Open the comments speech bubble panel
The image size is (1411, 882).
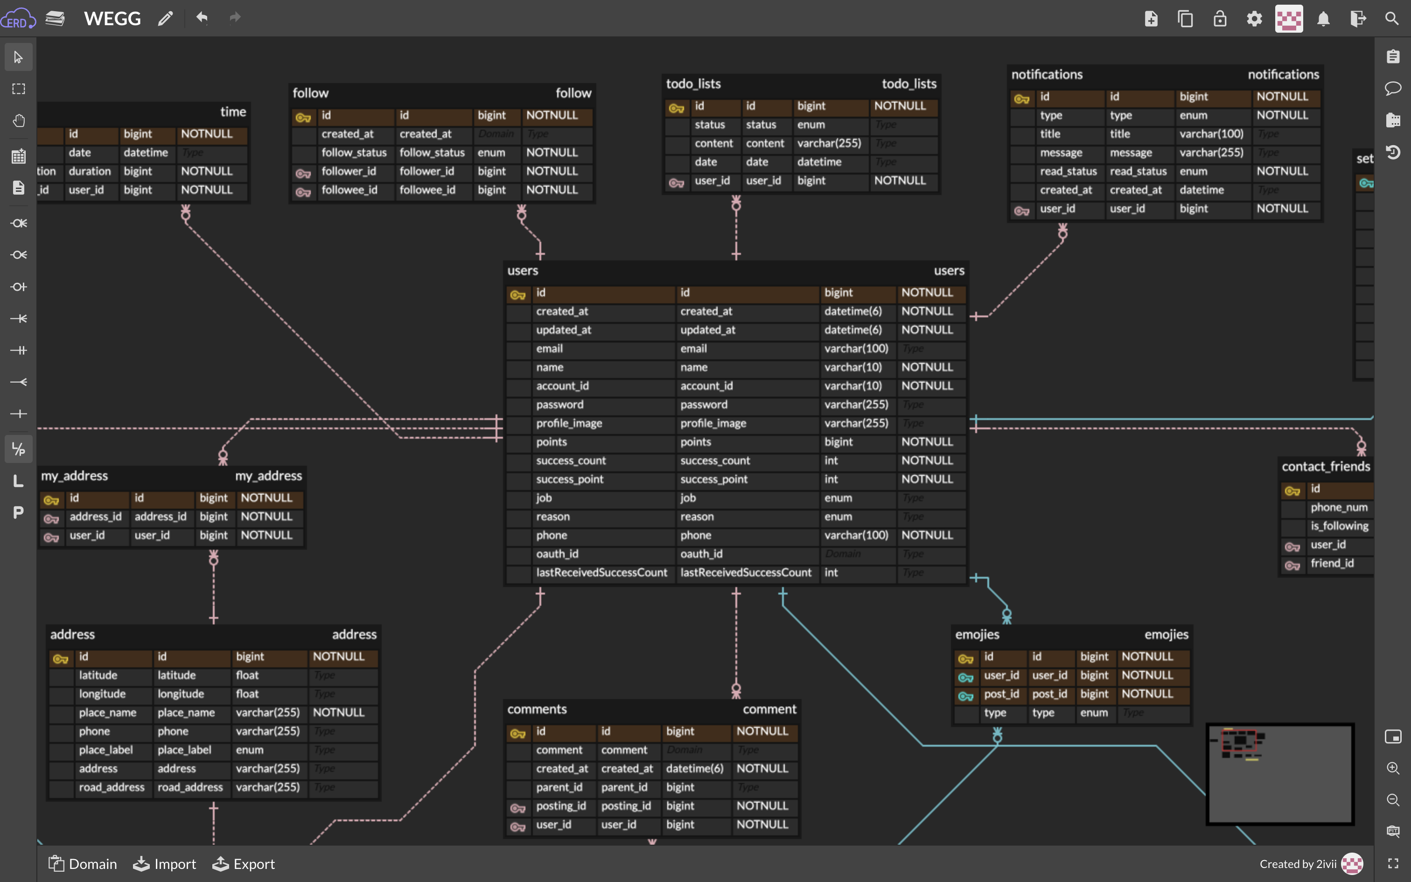pyautogui.click(x=1393, y=89)
